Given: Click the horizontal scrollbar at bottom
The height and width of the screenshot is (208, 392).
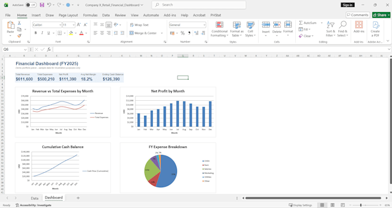Looking at the screenshot, I should tap(313, 198).
